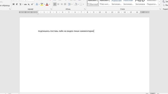Expand the full styles gallery
The image size is (168, 94).
click(159, 5)
